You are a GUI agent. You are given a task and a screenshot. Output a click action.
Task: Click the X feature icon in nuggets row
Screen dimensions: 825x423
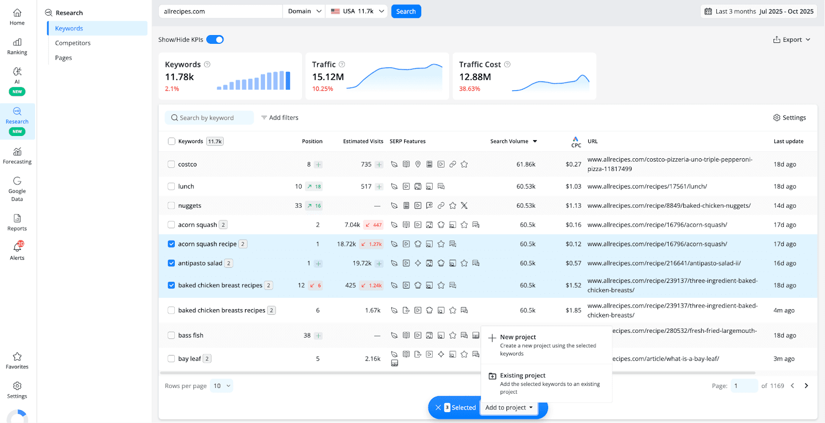tap(464, 206)
